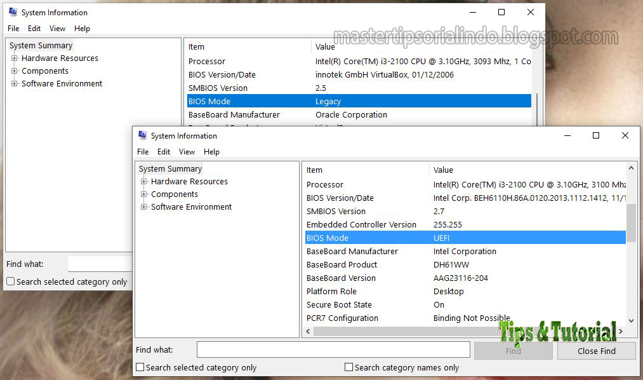Close the back System Information window
643x380 pixels.
(530, 12)
